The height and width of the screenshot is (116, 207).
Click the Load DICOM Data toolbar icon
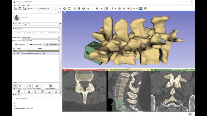point(20,8)
